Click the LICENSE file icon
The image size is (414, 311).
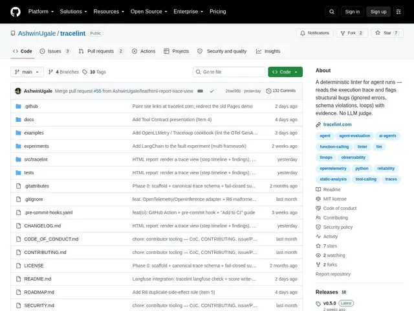pos(18,266)
